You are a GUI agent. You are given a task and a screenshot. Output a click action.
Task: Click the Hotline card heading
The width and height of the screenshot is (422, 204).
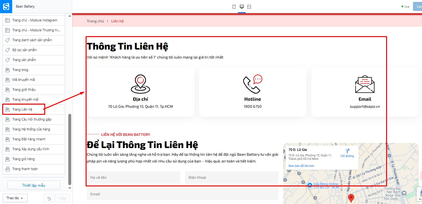[x=253, y=99]
